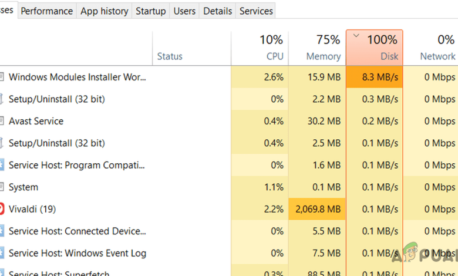Click the Avast Service process icon

(x=2, y=121)
